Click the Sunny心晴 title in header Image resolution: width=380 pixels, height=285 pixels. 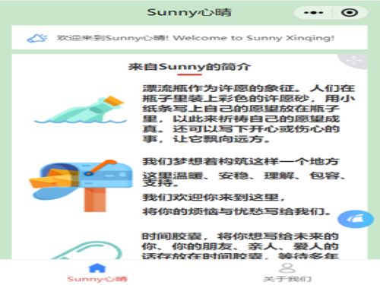[x=189, y=12]
